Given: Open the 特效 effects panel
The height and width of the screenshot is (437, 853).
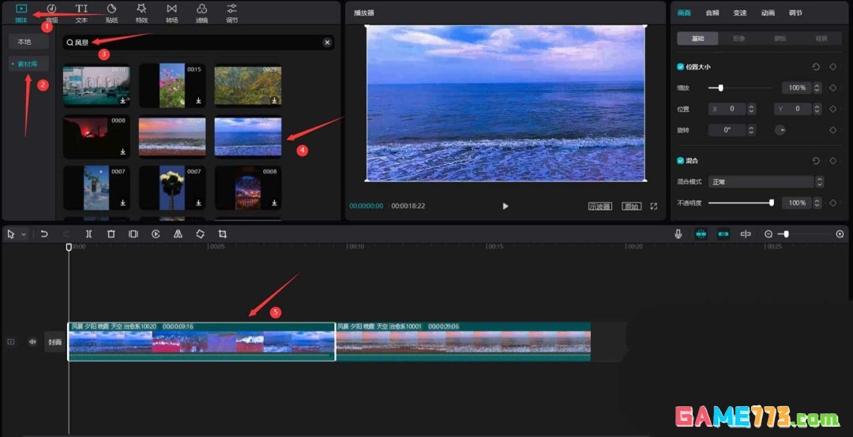Looking at the screenshot, I should click(x=141, y=13).
